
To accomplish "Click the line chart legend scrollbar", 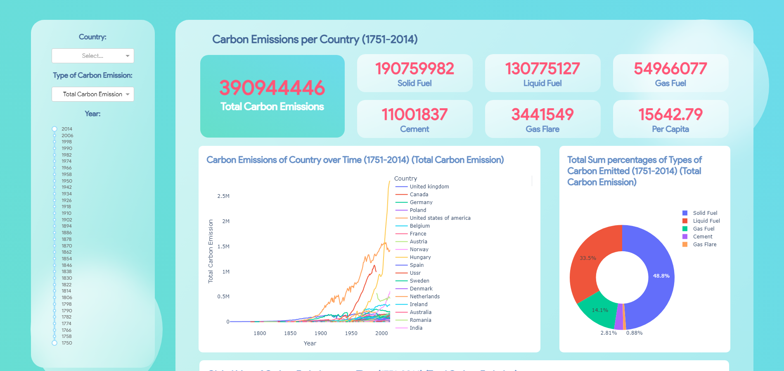I will click(x=532, y=181).
